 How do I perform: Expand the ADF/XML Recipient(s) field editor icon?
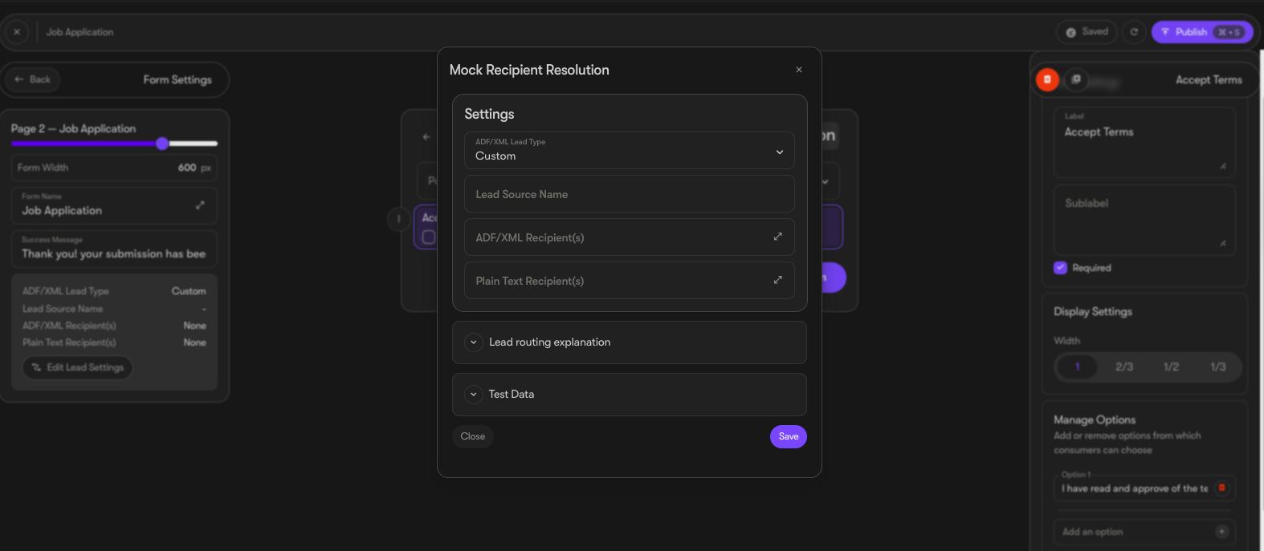(777, 237)
